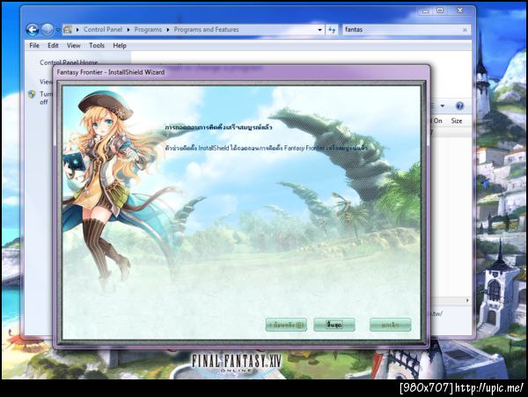The image size is (528, 397).
Task: Select Control Panel breadcrumb in address bar
Action: (x=103, y=30)
